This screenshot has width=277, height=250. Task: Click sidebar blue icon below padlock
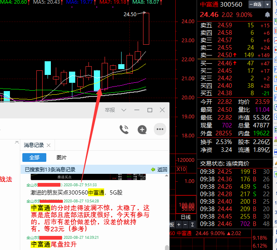tap(276, 152)
